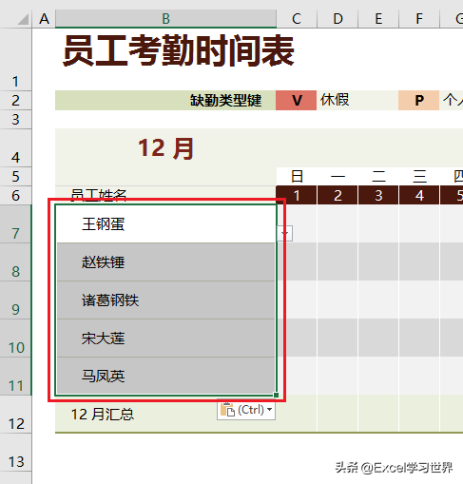Select the cell containing 马凤英

pyautogui.click(x=165, y=377)
